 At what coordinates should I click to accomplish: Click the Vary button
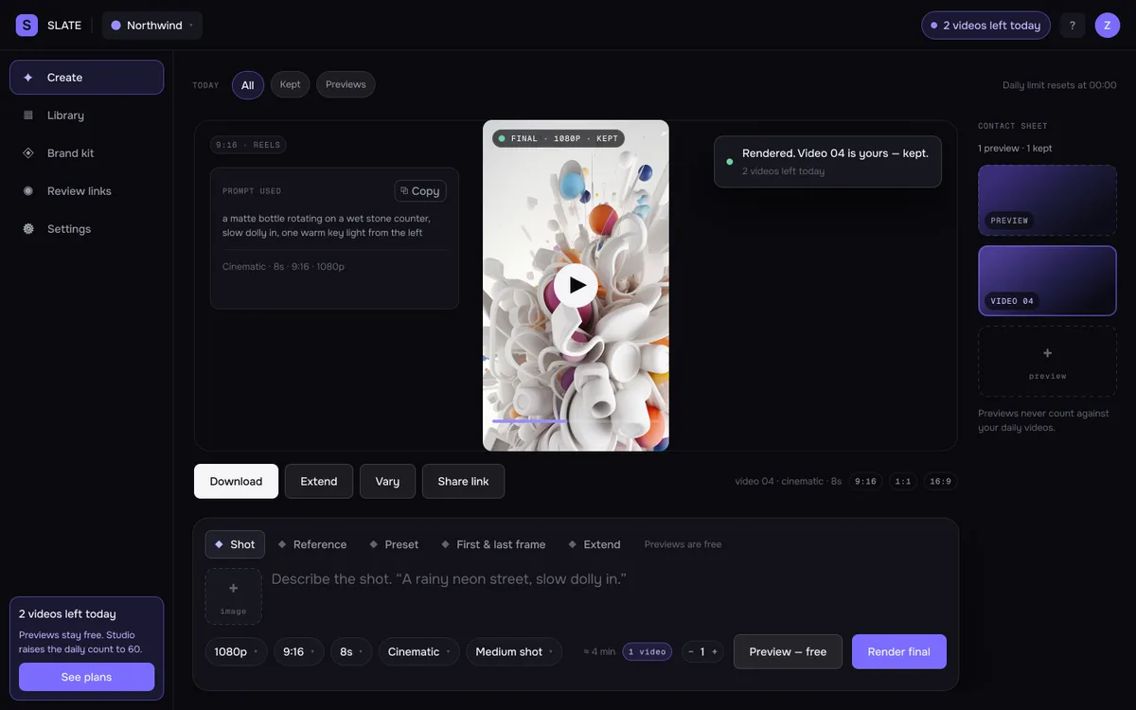pyautogui.click(x=387, y=481)
